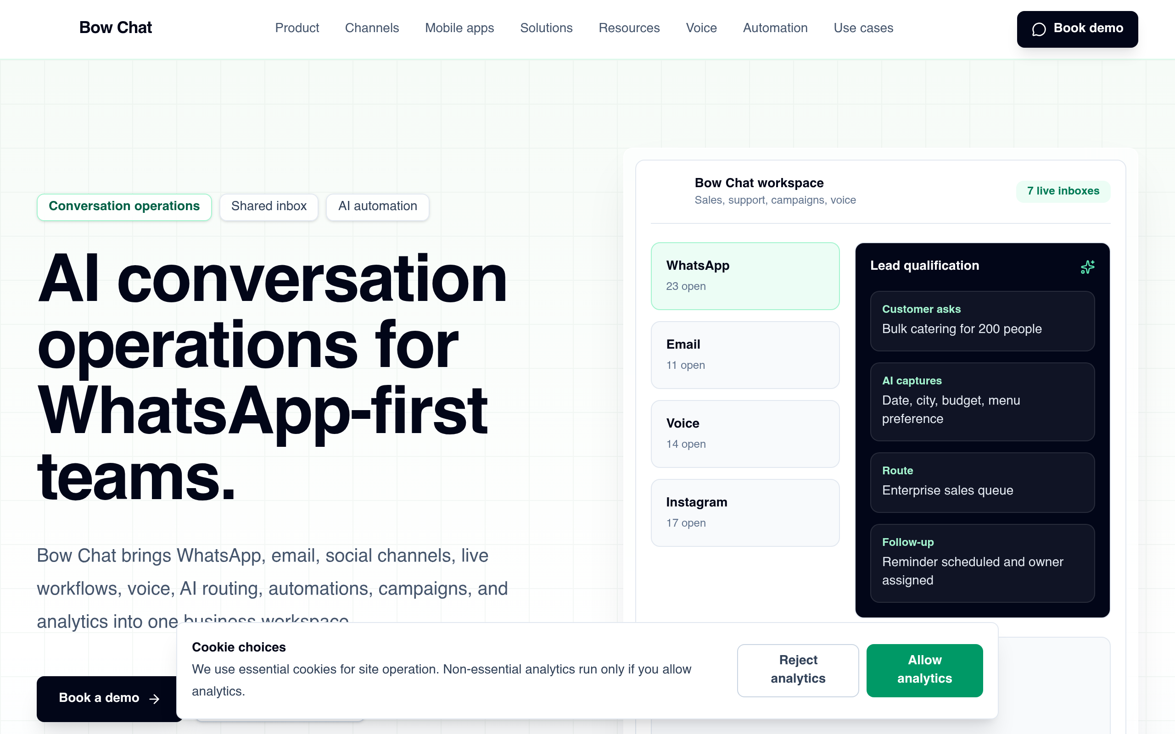This screenshot has width=1175, height=734.
Task: Reject analytics cookies
Action: click(798, 670)
